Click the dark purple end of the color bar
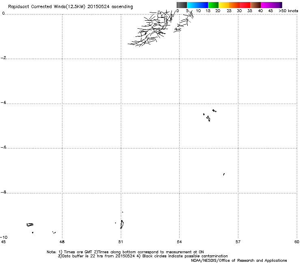The width and height of the screenshot is (300, 263). (x=281, y=5)
